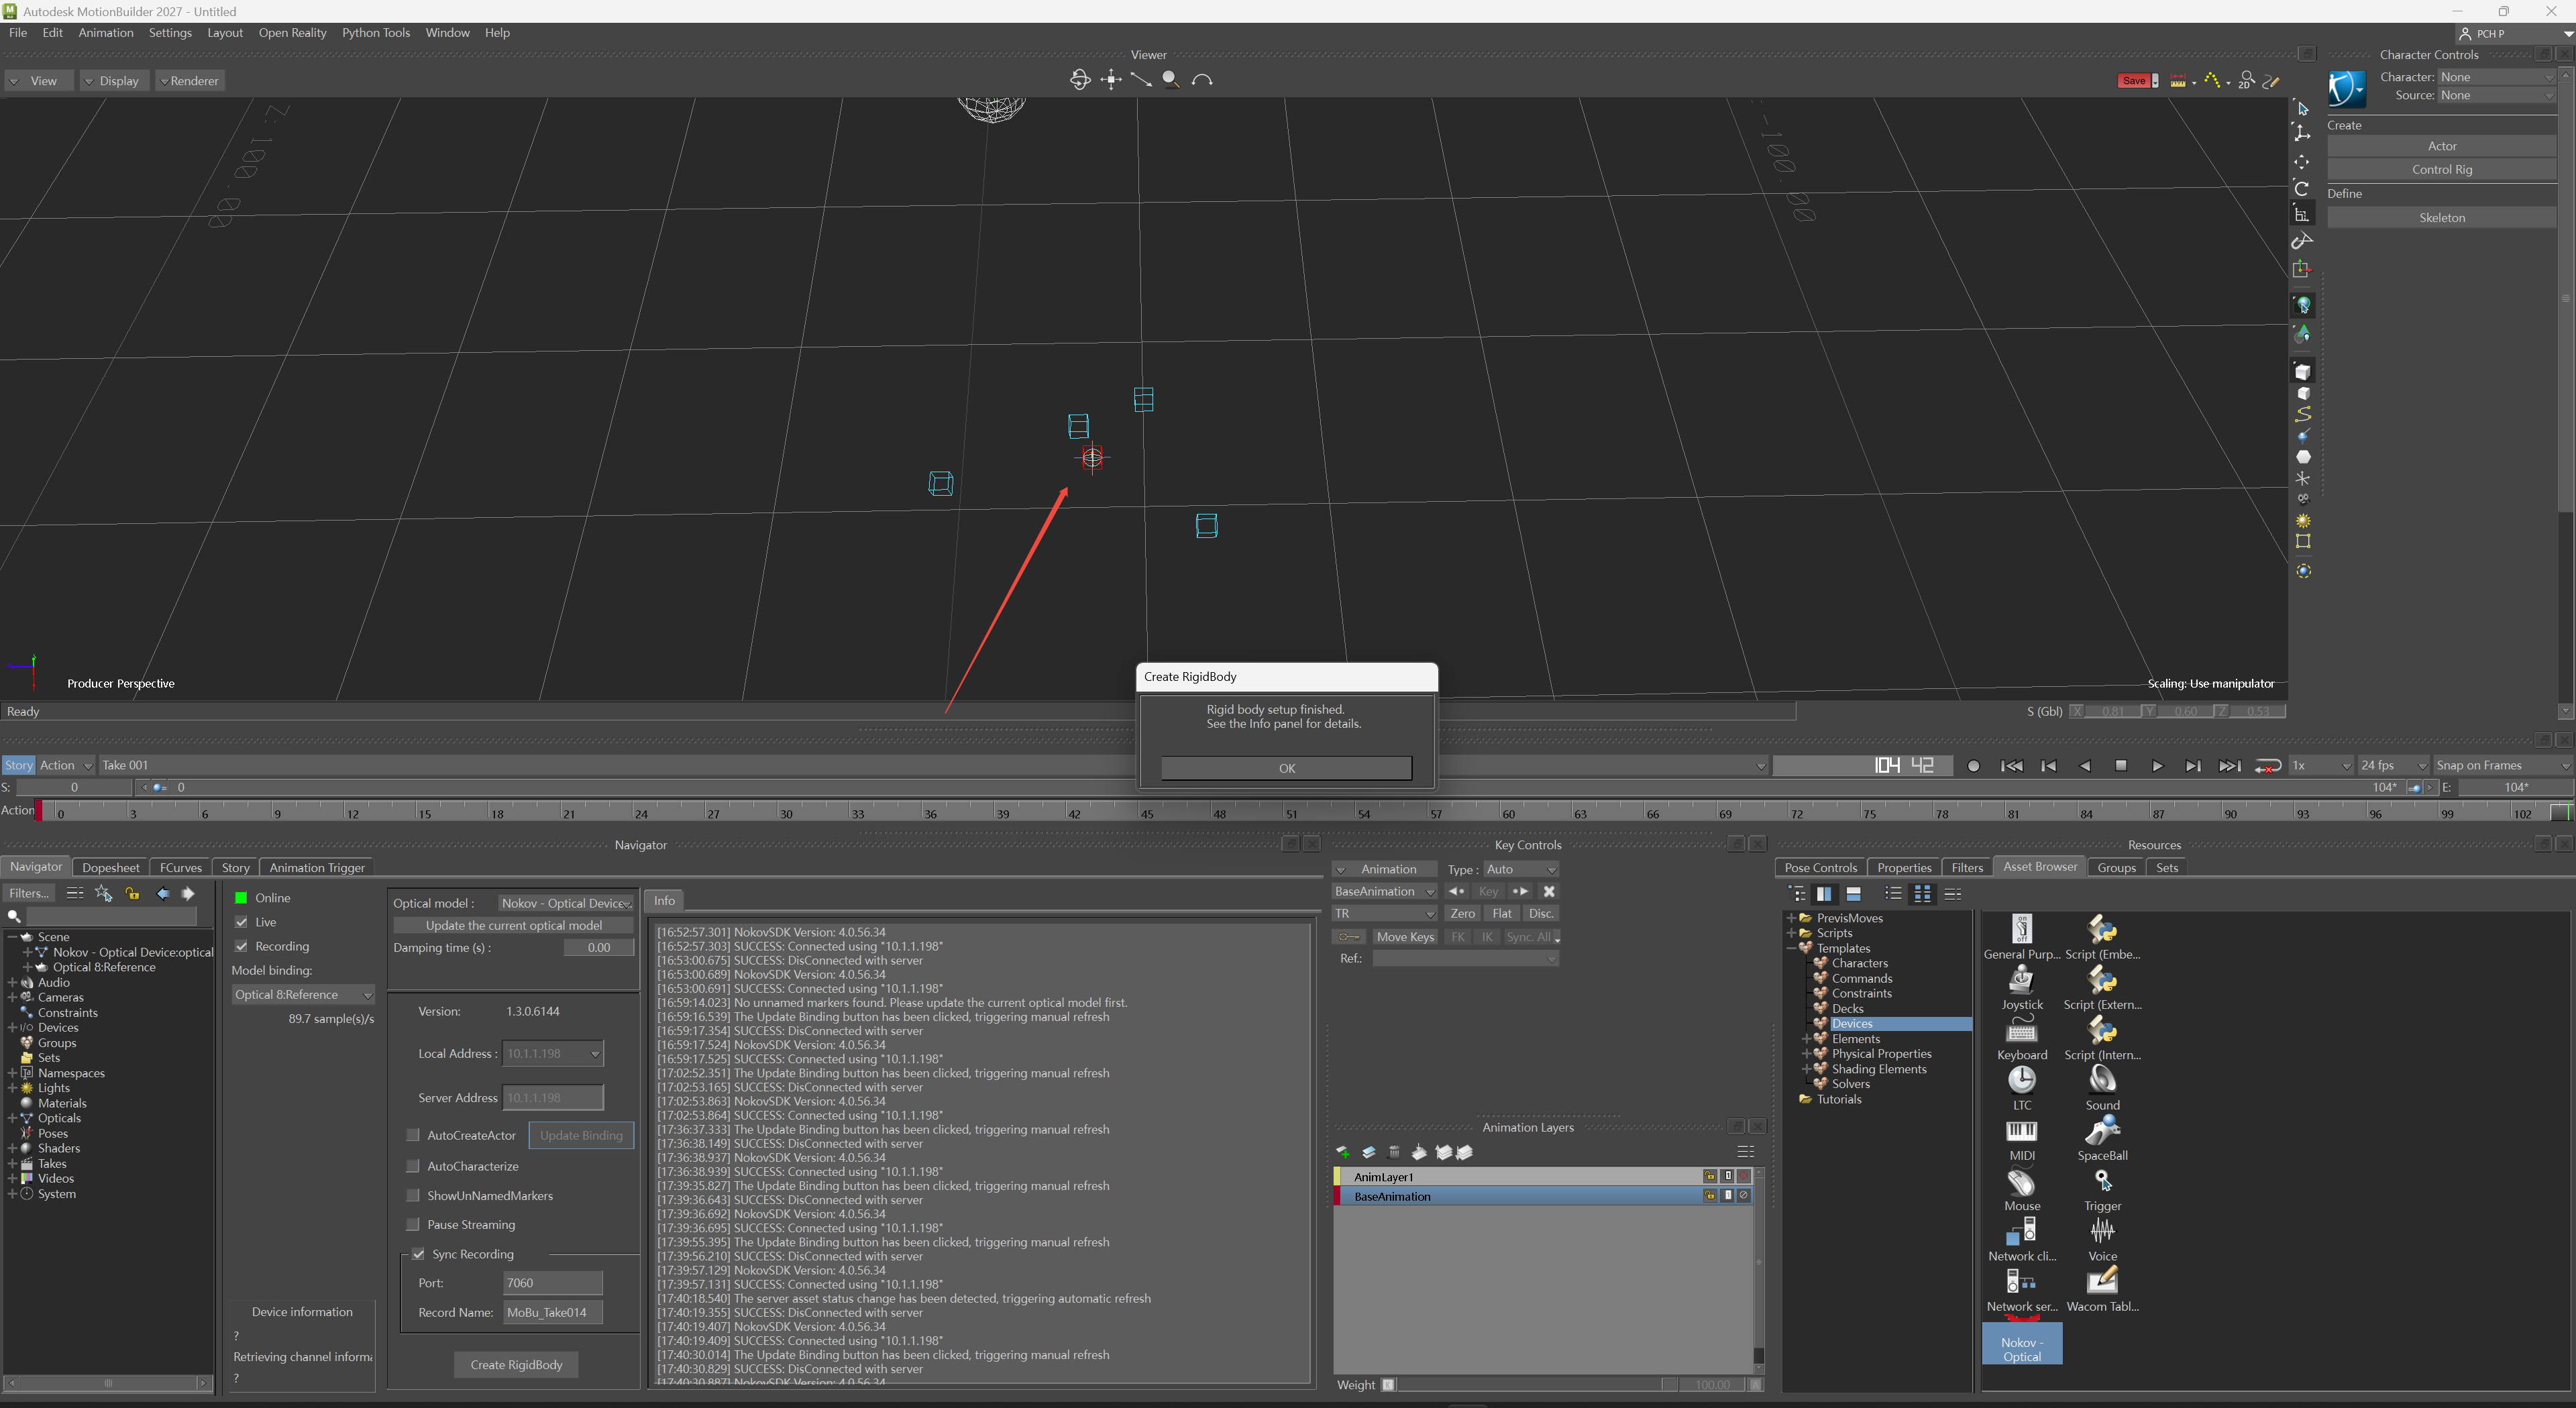This screenshot has height=1408, width=2576.
Task: Click the Record Name input field
Action: point(552,1312)
